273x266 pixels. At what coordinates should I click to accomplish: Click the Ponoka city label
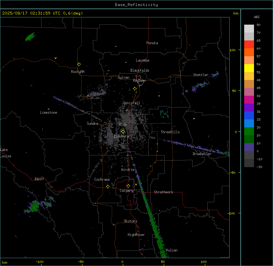click(152, 43)
